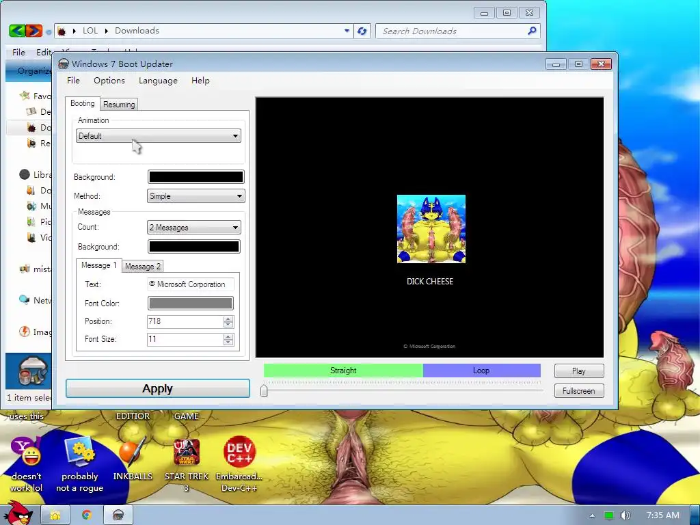Open the Options menu
The width and height of the screenshot is (700, 525).
point(109,81)
